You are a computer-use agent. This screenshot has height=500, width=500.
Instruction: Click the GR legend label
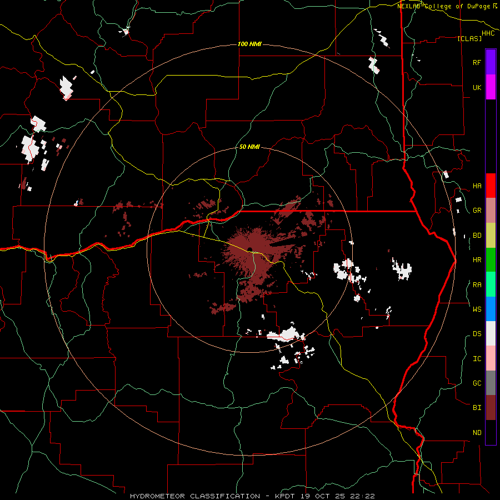pyautogui.click(x=477, y=211)
